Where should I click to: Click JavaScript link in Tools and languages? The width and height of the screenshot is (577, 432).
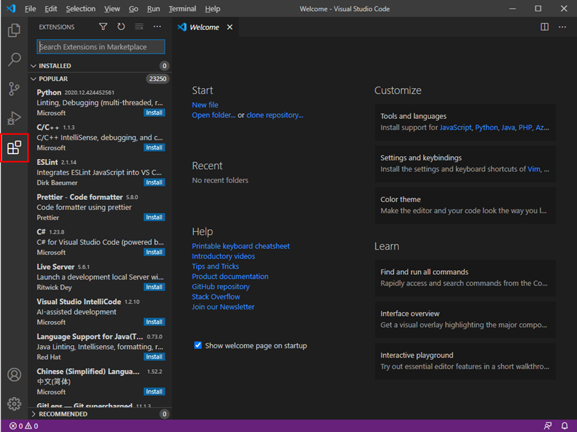pos(456,128)
